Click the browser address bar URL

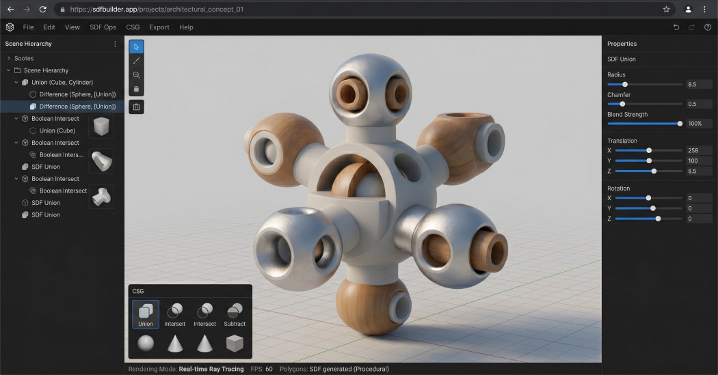point(157,9)
